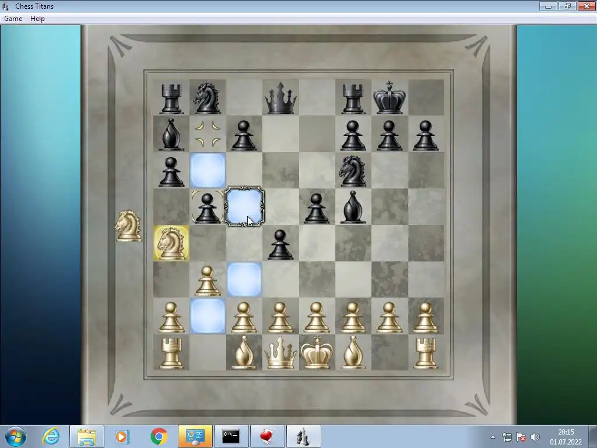597x448 pixels.
Task: Click the black knight on the back rank
Action: (207, 98)
